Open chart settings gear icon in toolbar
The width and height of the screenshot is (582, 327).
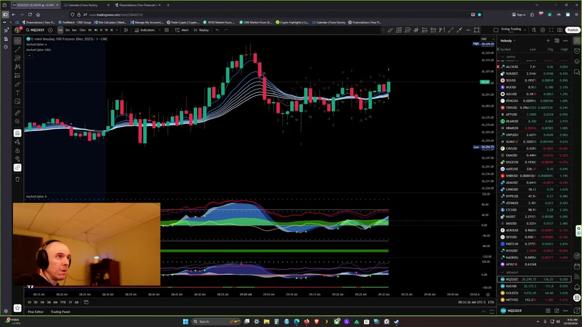(542, 30)
